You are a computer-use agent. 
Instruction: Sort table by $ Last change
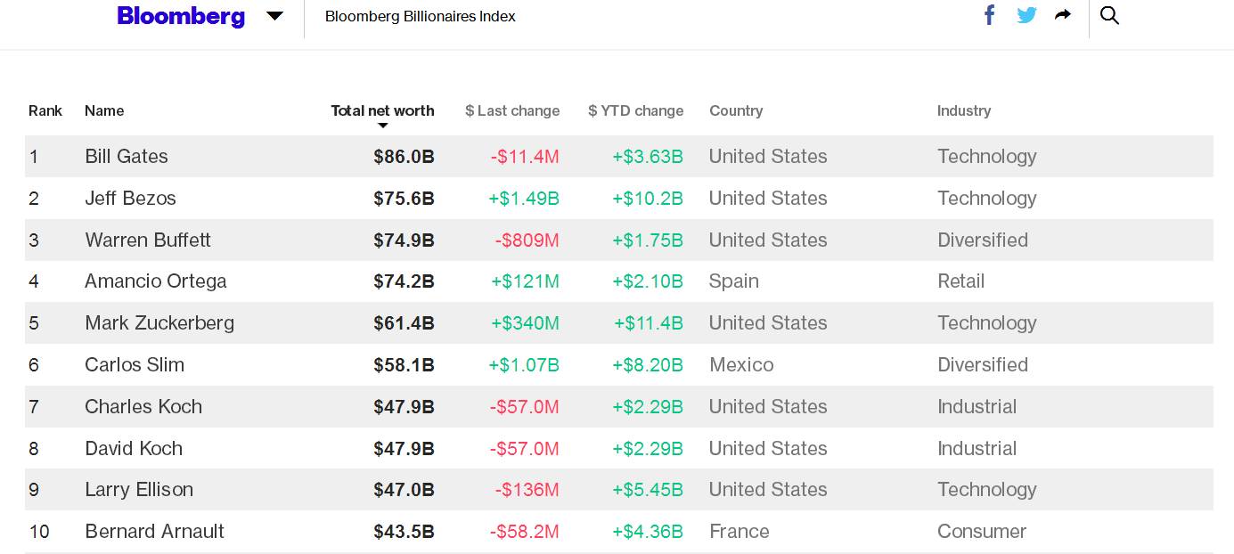(x=512, y=110)
